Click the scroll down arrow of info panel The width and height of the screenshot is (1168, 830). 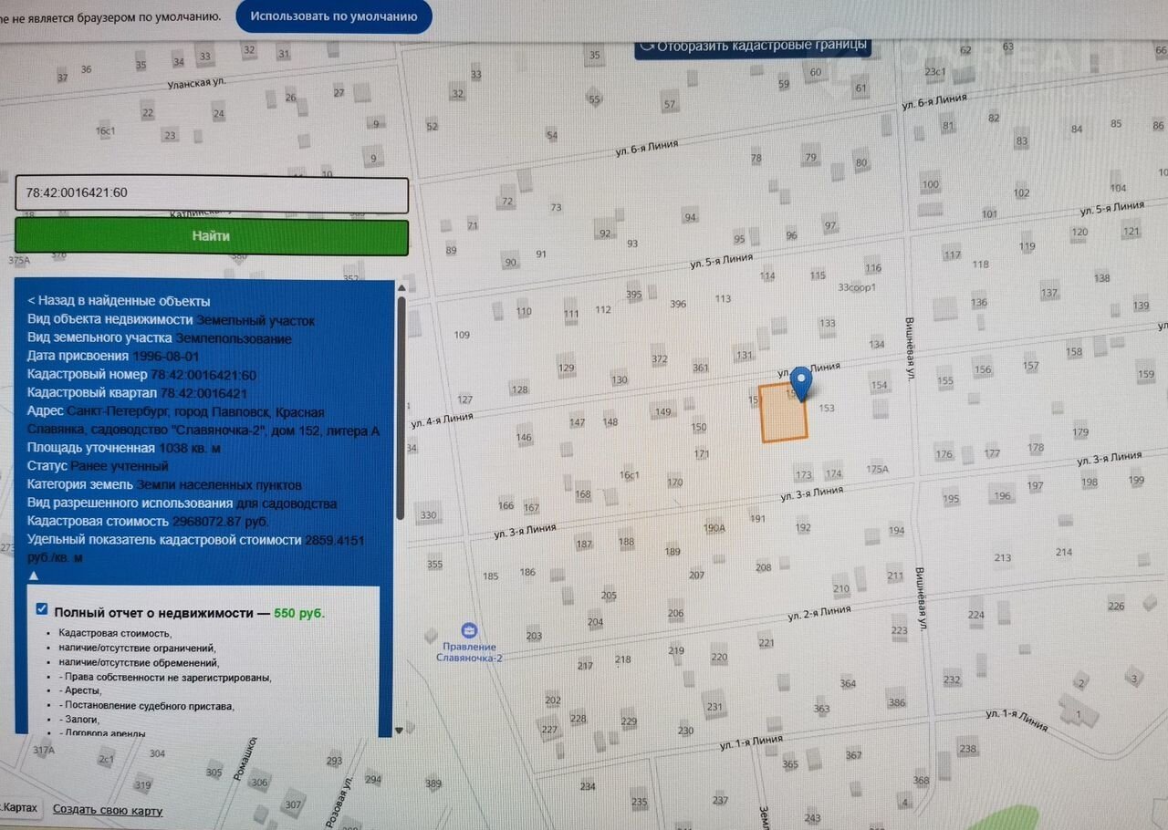(x=400, y=730)
